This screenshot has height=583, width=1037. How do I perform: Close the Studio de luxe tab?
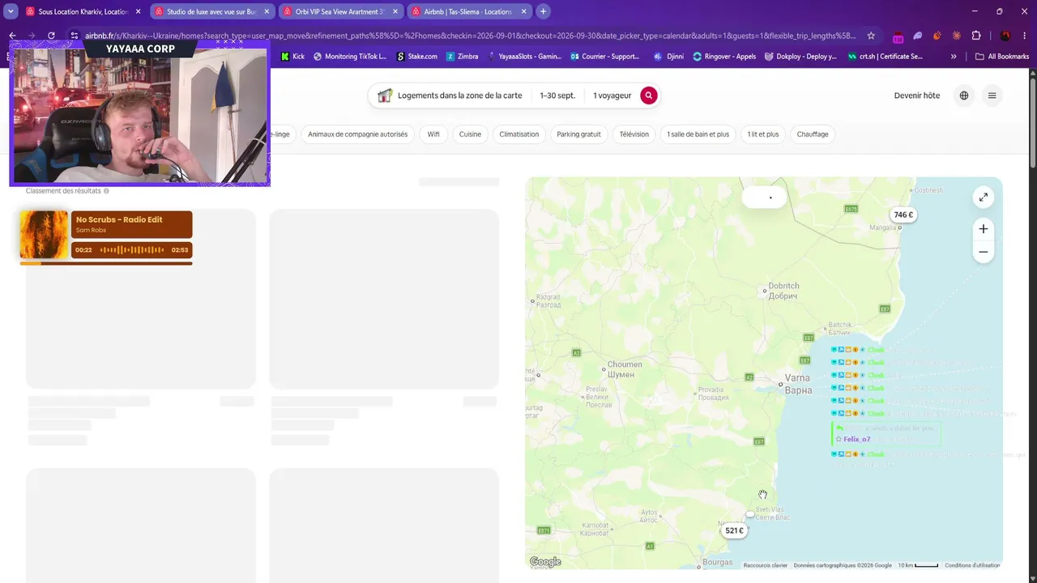pyautogui.click(x=267, y=11)
